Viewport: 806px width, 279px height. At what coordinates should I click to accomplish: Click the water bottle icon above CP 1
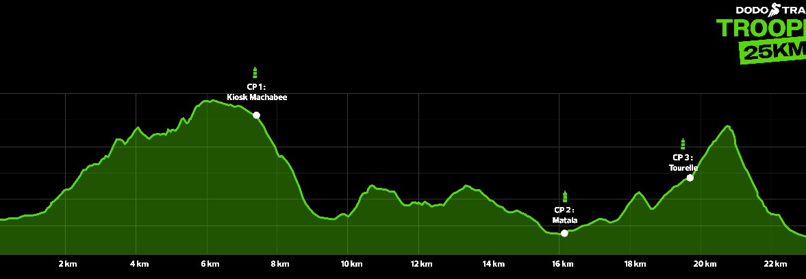255,73
